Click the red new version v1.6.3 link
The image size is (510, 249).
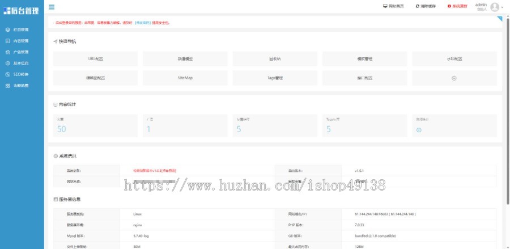point(155,171)
